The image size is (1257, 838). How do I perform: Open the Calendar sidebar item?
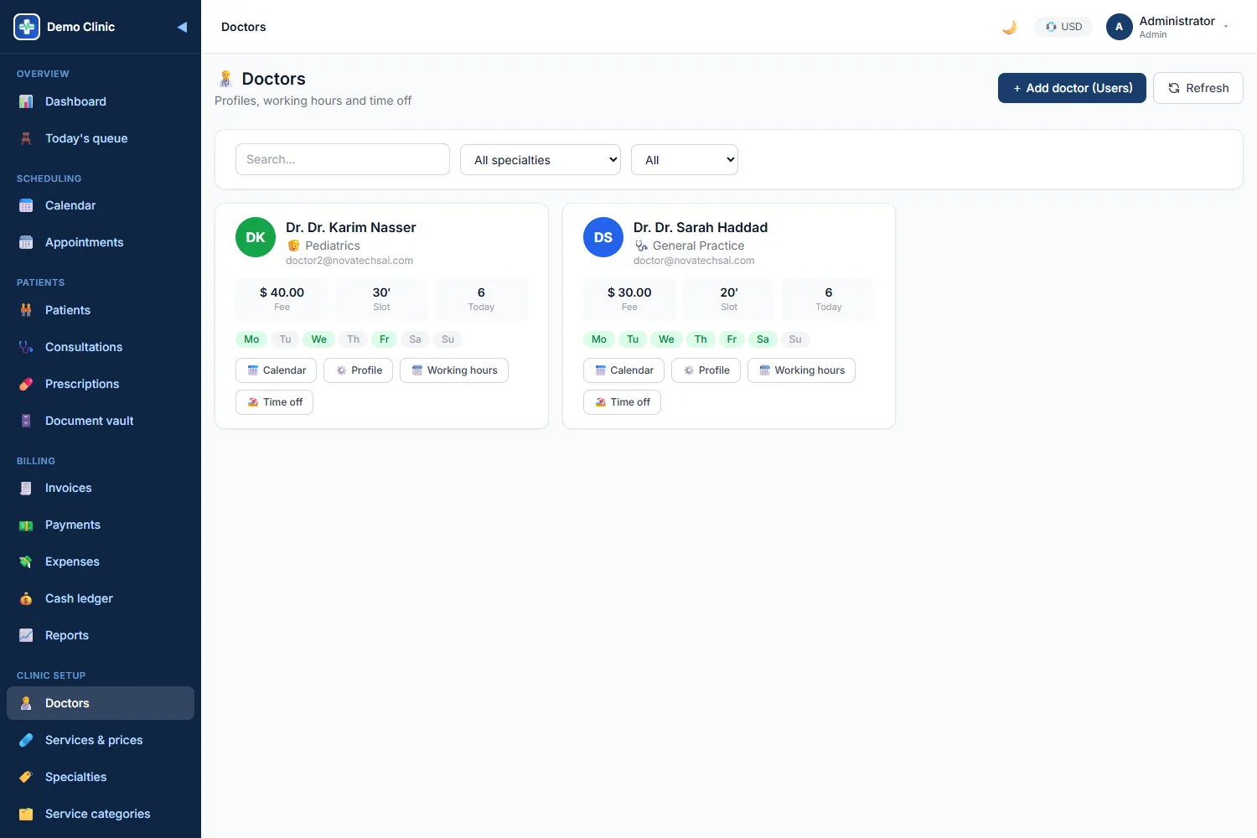[101, 205]
